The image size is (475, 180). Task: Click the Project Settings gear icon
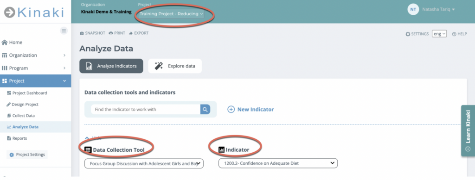[12, 155]
